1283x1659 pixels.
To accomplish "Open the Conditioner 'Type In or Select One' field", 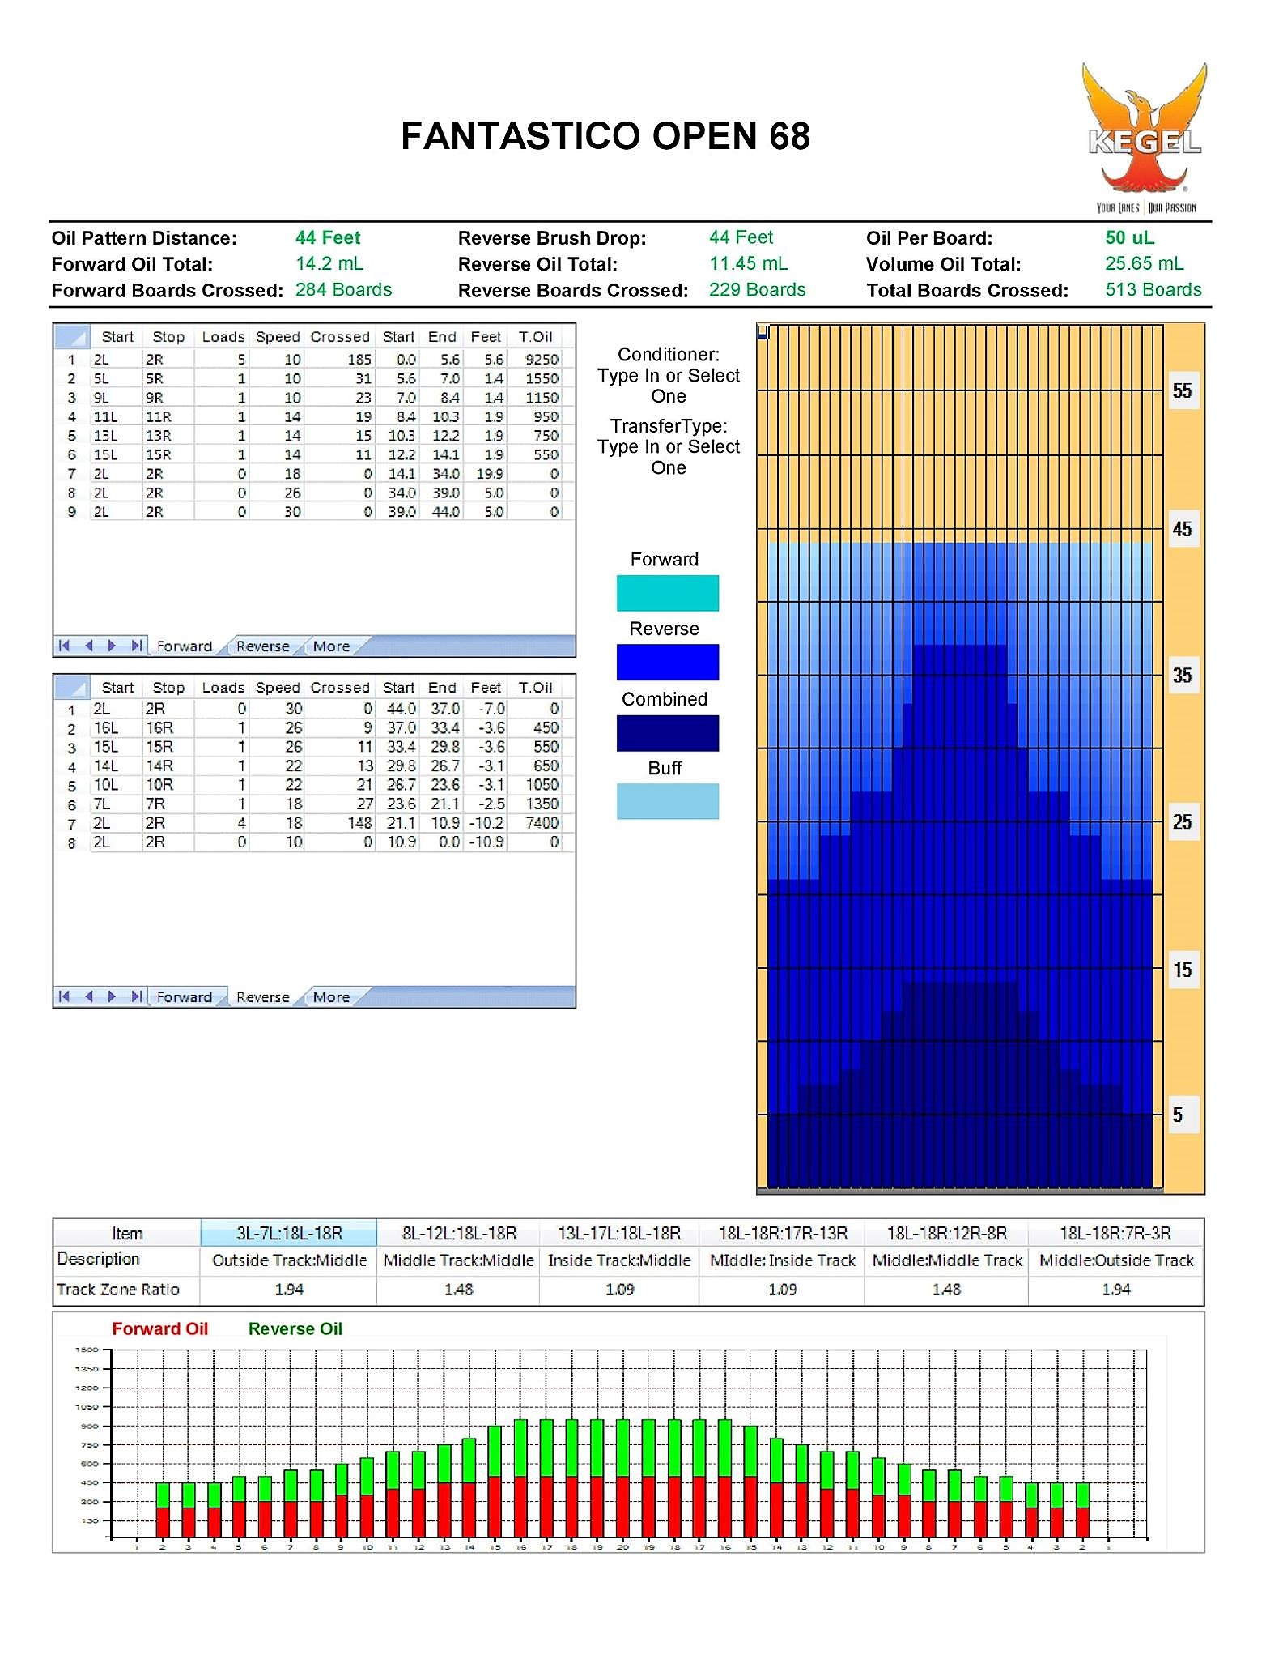I will (x=669, y=386).
